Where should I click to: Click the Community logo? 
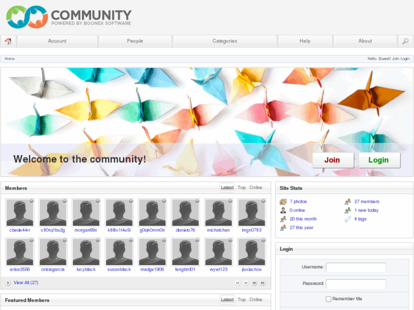[69, 17]
